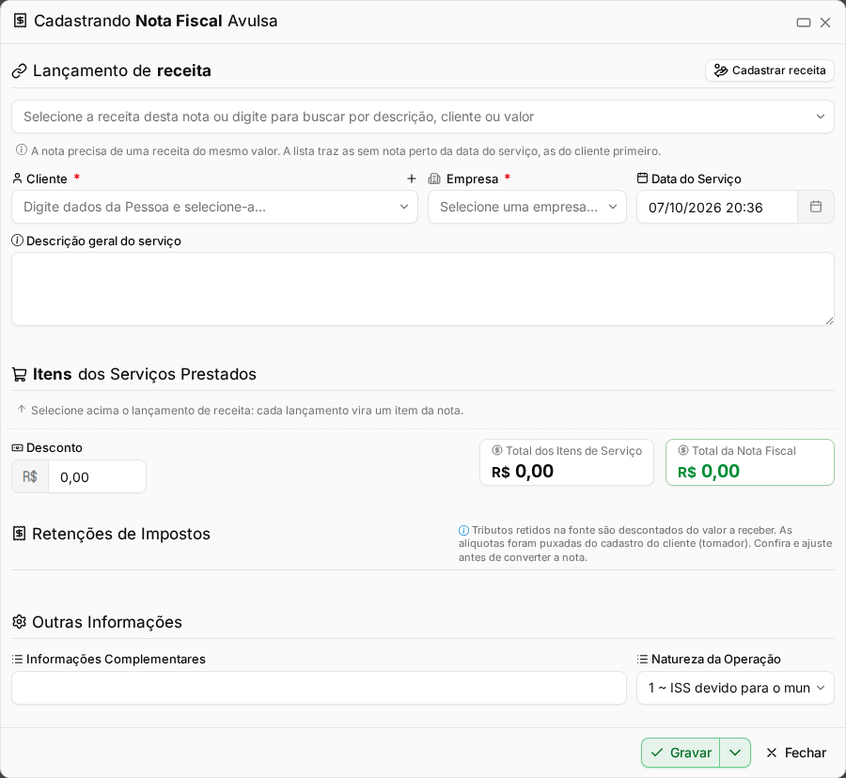
Task: Click the description textarea resize handle
Action: tap(829, 320)
